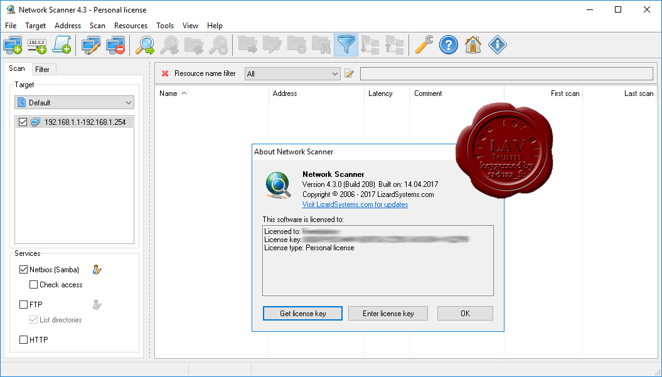Sort by Last scan column header
Viewport: 662px width, 377px height.
[620, 93]
